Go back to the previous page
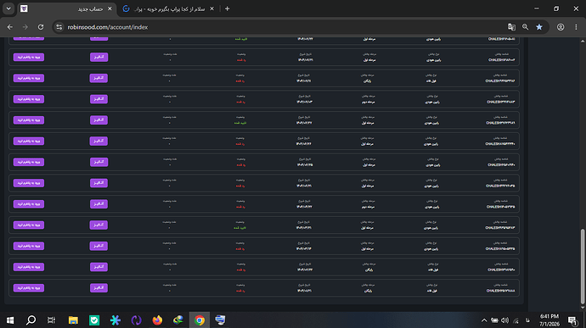 tap(10, 27)
